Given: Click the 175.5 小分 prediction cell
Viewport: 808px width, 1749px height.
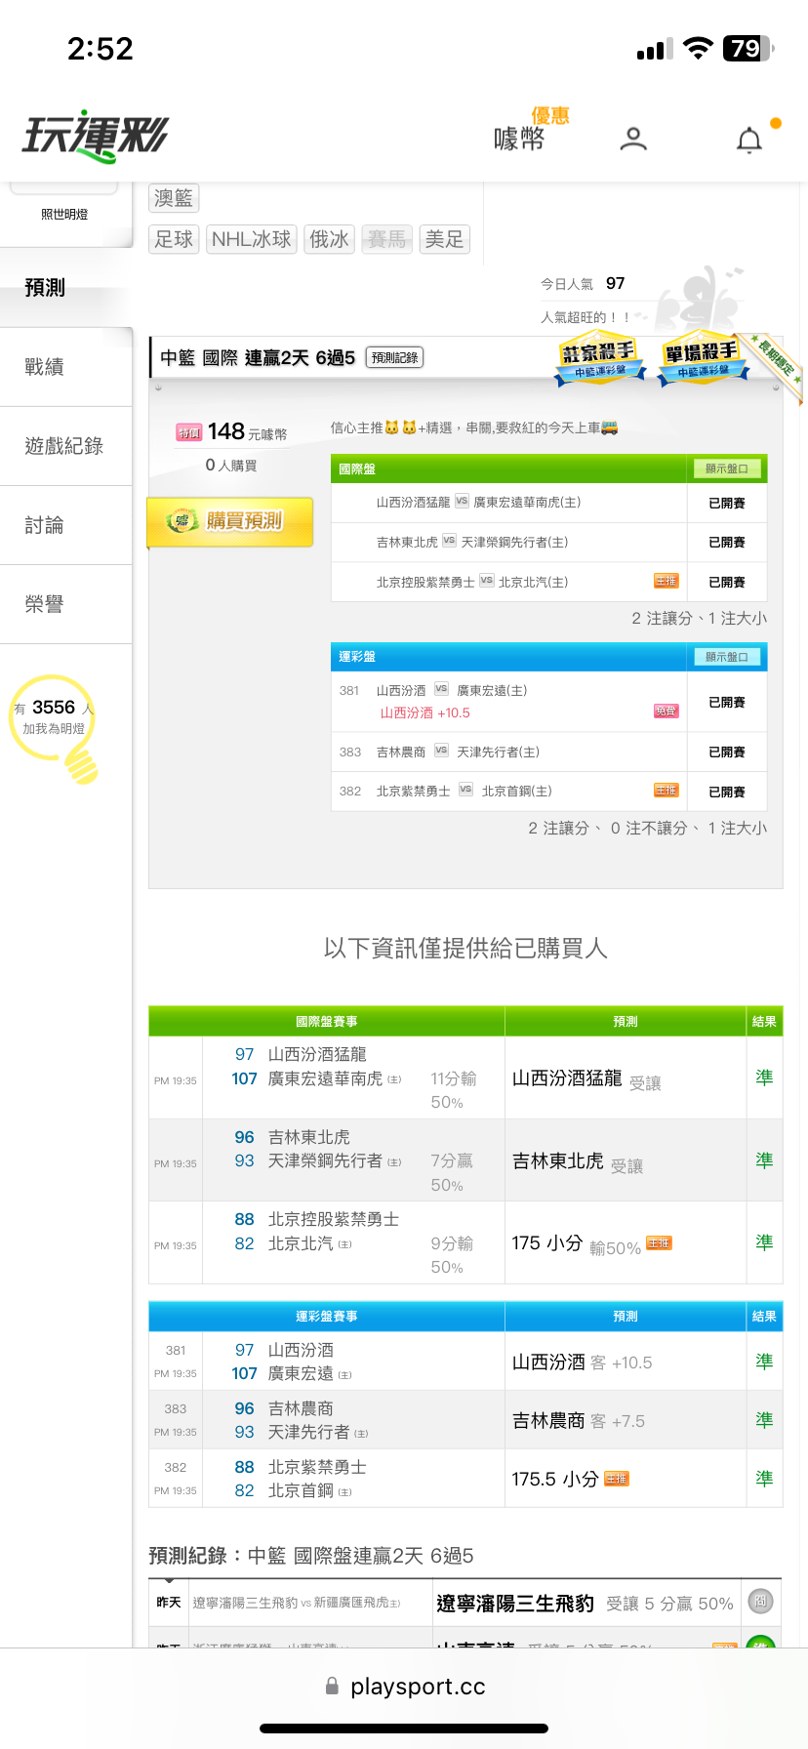Looking at the screenshot, I should (626, 1479).
